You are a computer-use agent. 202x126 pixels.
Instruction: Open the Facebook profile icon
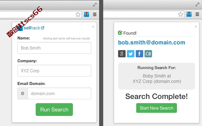pos(140,54)
